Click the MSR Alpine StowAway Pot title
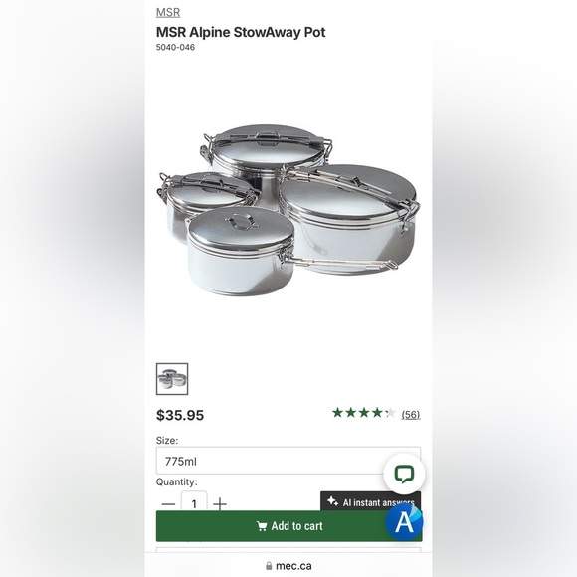This screenshot has height=577, width=577. pos(241,32)
